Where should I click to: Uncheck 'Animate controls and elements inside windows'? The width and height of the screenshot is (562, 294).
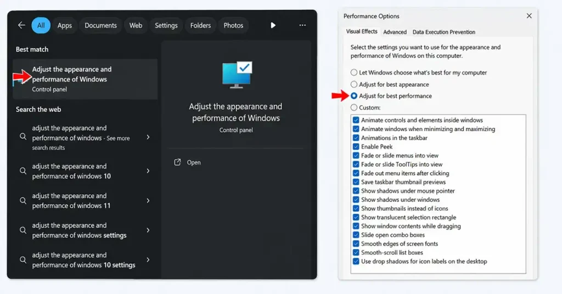pyautogui.click(x=356, y=120)
